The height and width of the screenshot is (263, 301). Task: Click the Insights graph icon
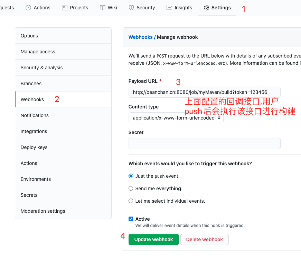click(169, 8)
